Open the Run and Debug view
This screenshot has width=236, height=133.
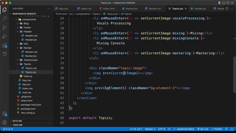click(x=4, y=36)
